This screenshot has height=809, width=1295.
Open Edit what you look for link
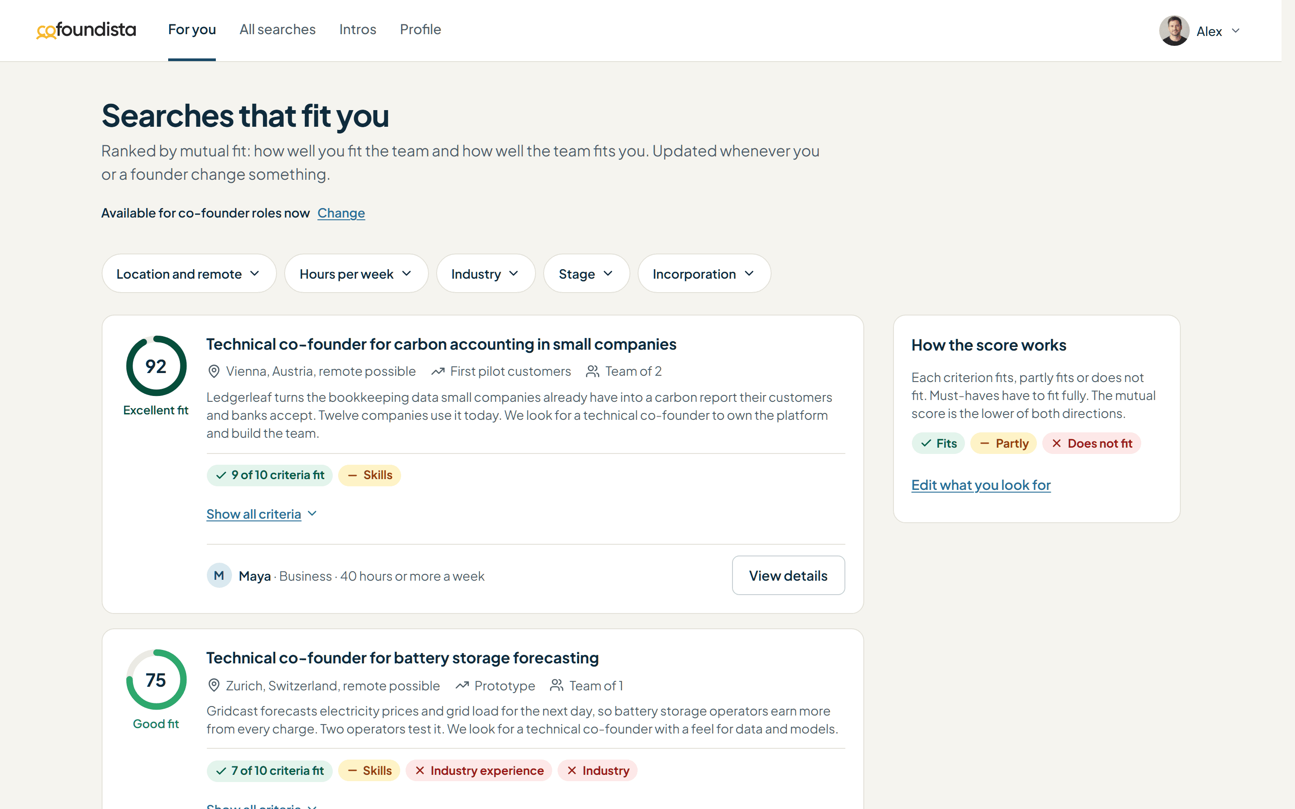pos(981,485)
